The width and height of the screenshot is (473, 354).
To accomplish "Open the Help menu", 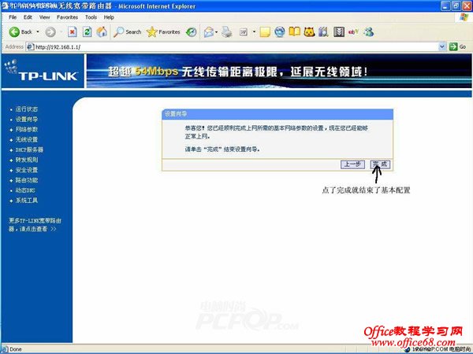I will point(109,17).
